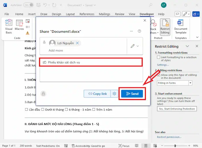The height and width of the screenshot is (148, 202).
Task: Open link settings gear icon
Action: pos(115,94)
